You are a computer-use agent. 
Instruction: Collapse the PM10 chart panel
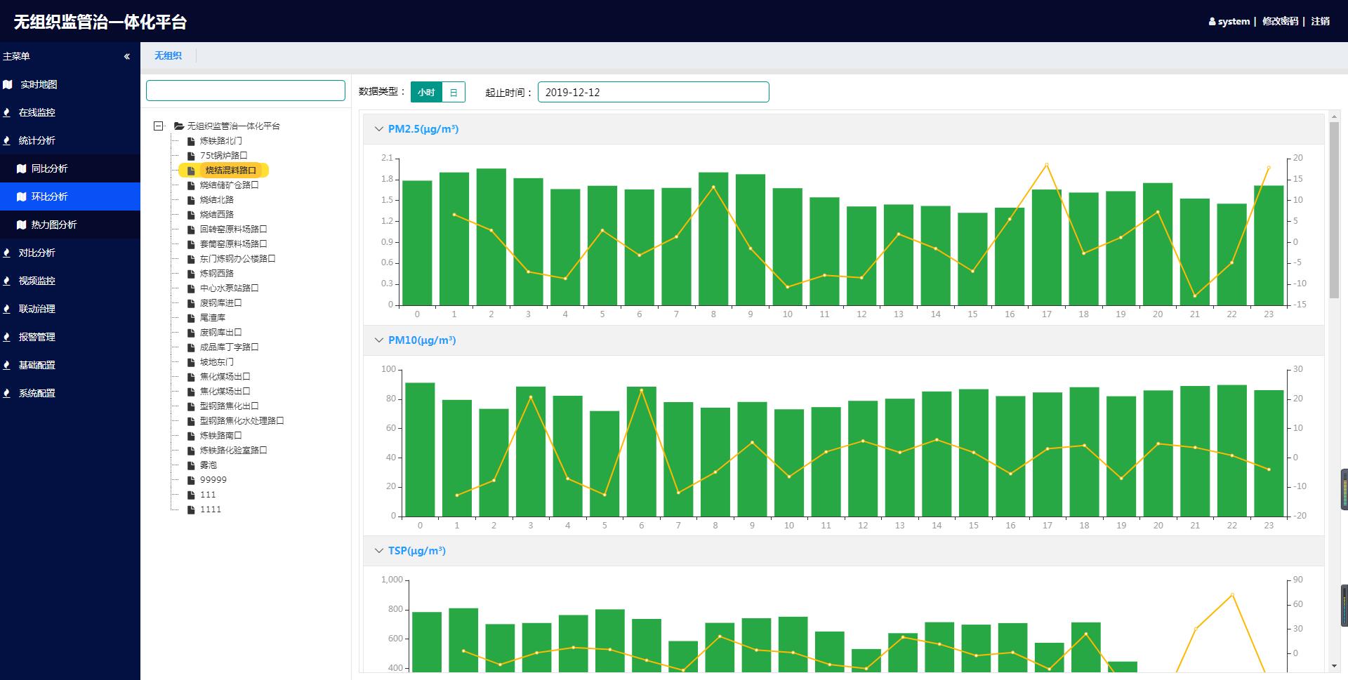click(379, 340)
